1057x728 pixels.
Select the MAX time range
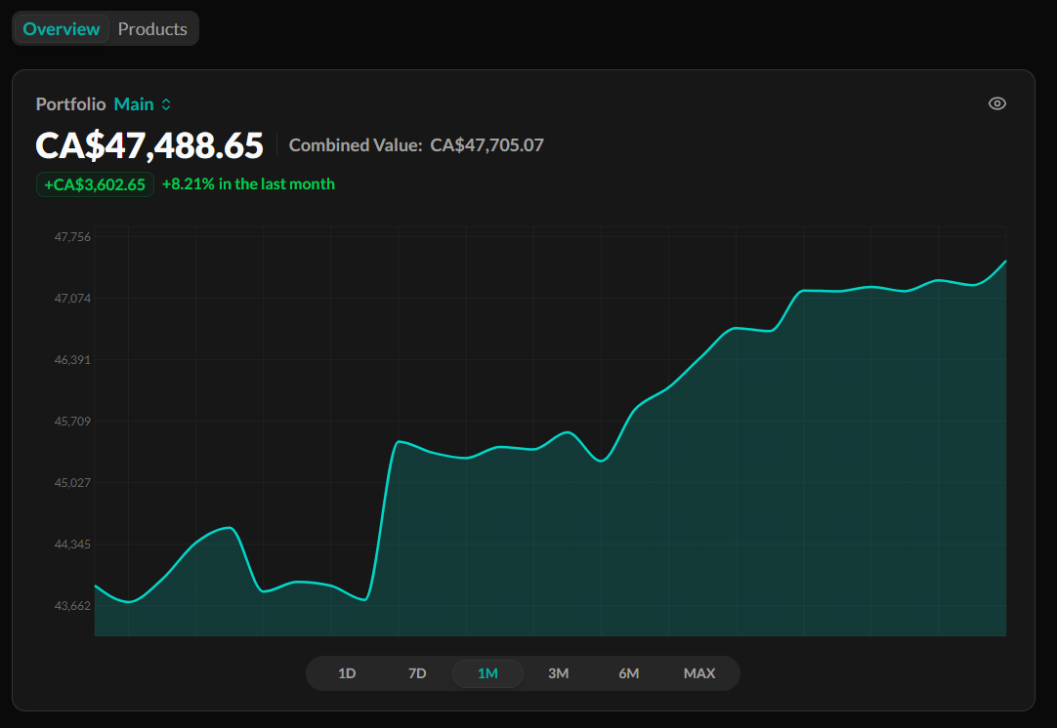(x=699, y=673)
